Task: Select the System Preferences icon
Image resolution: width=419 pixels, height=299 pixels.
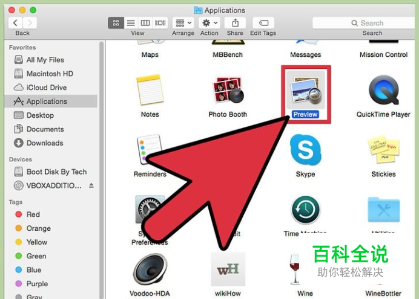Action: tap(150, 210)
